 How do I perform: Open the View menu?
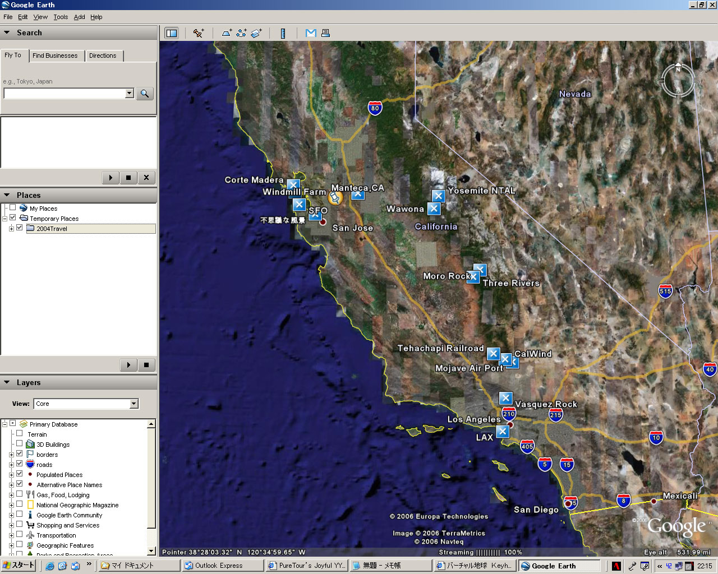[x=40, y=17]
